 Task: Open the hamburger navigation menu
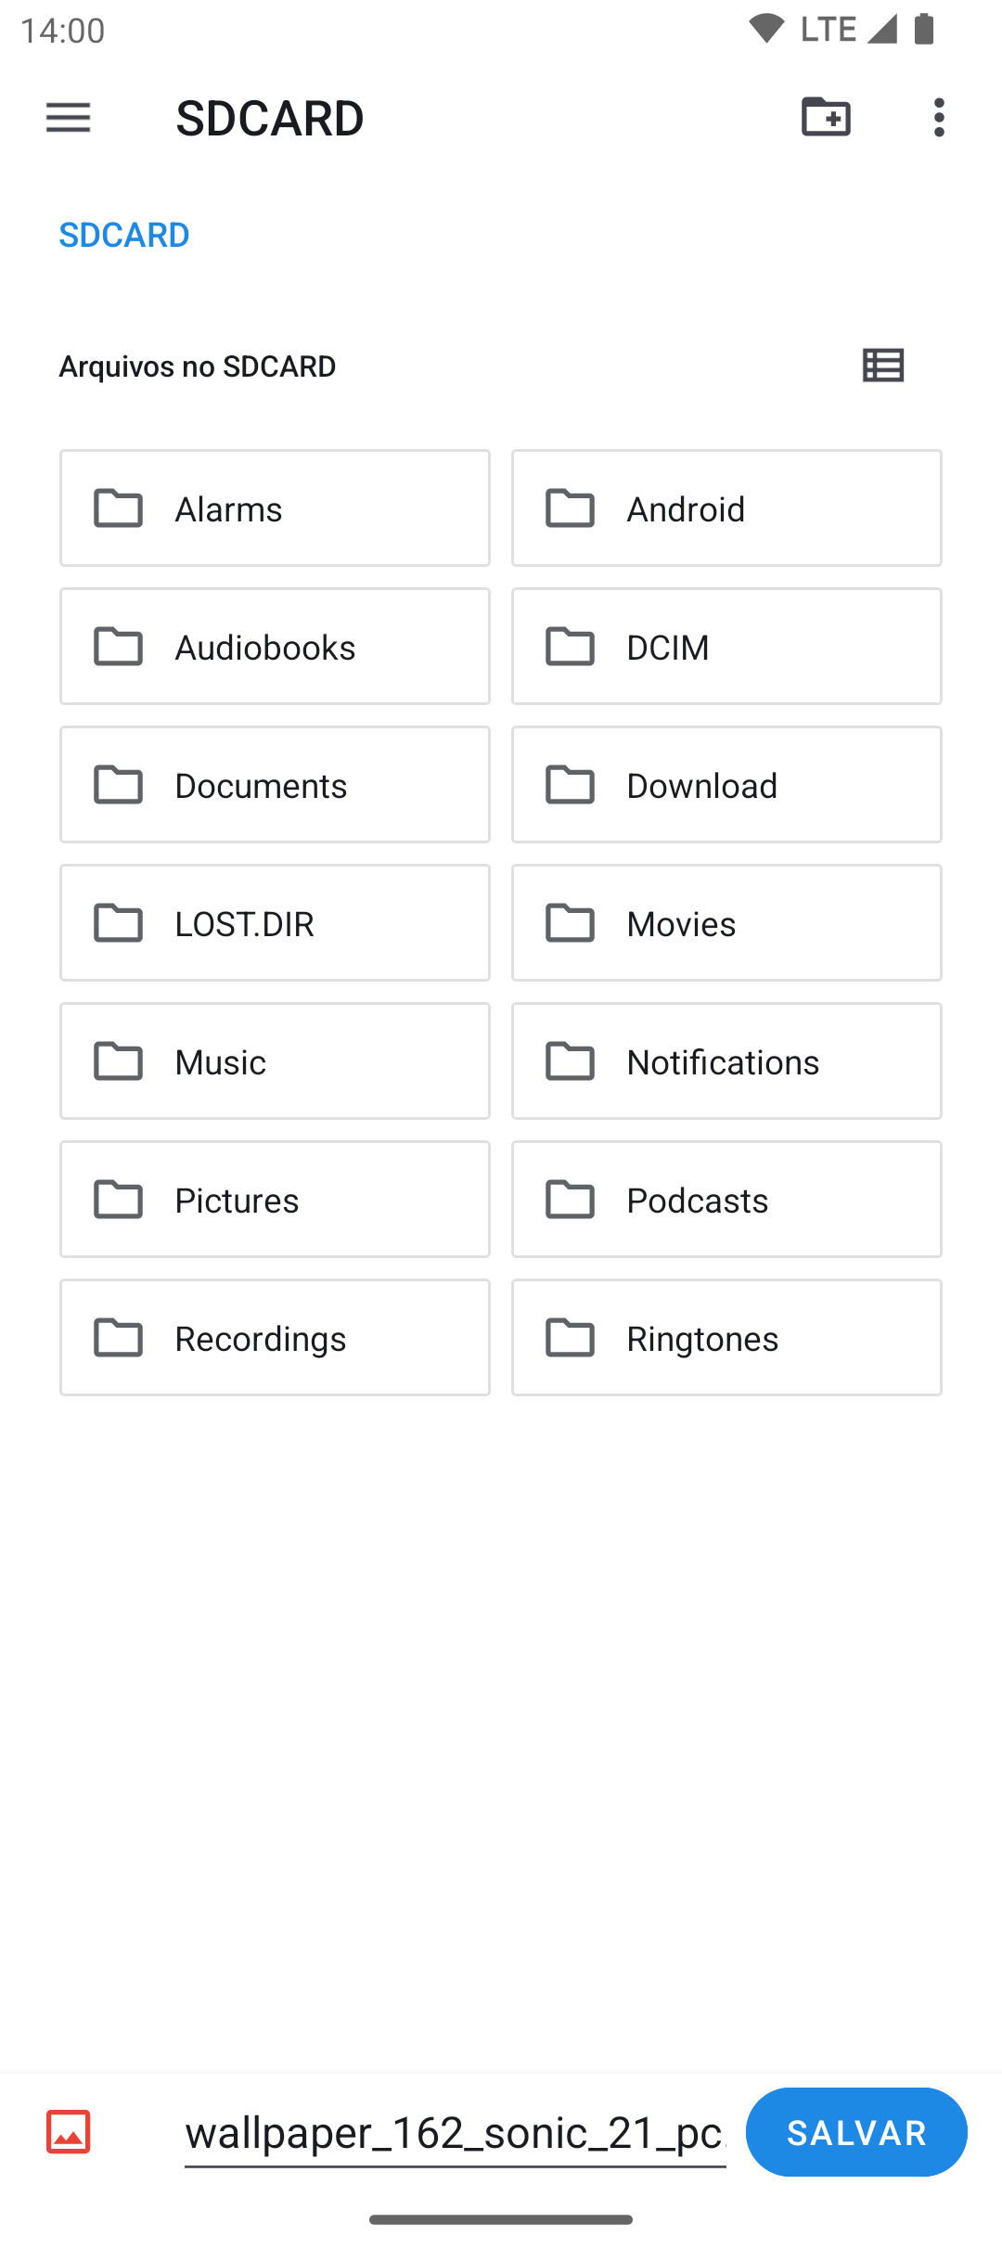click(x=69, y=118)
